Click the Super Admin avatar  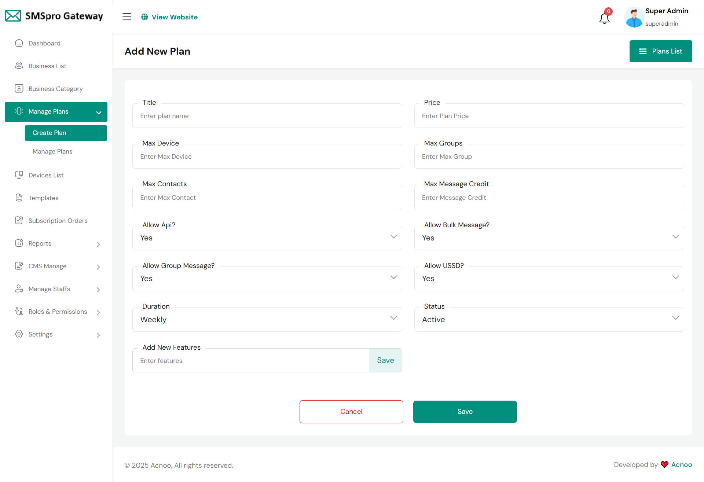tap(634, 17)
